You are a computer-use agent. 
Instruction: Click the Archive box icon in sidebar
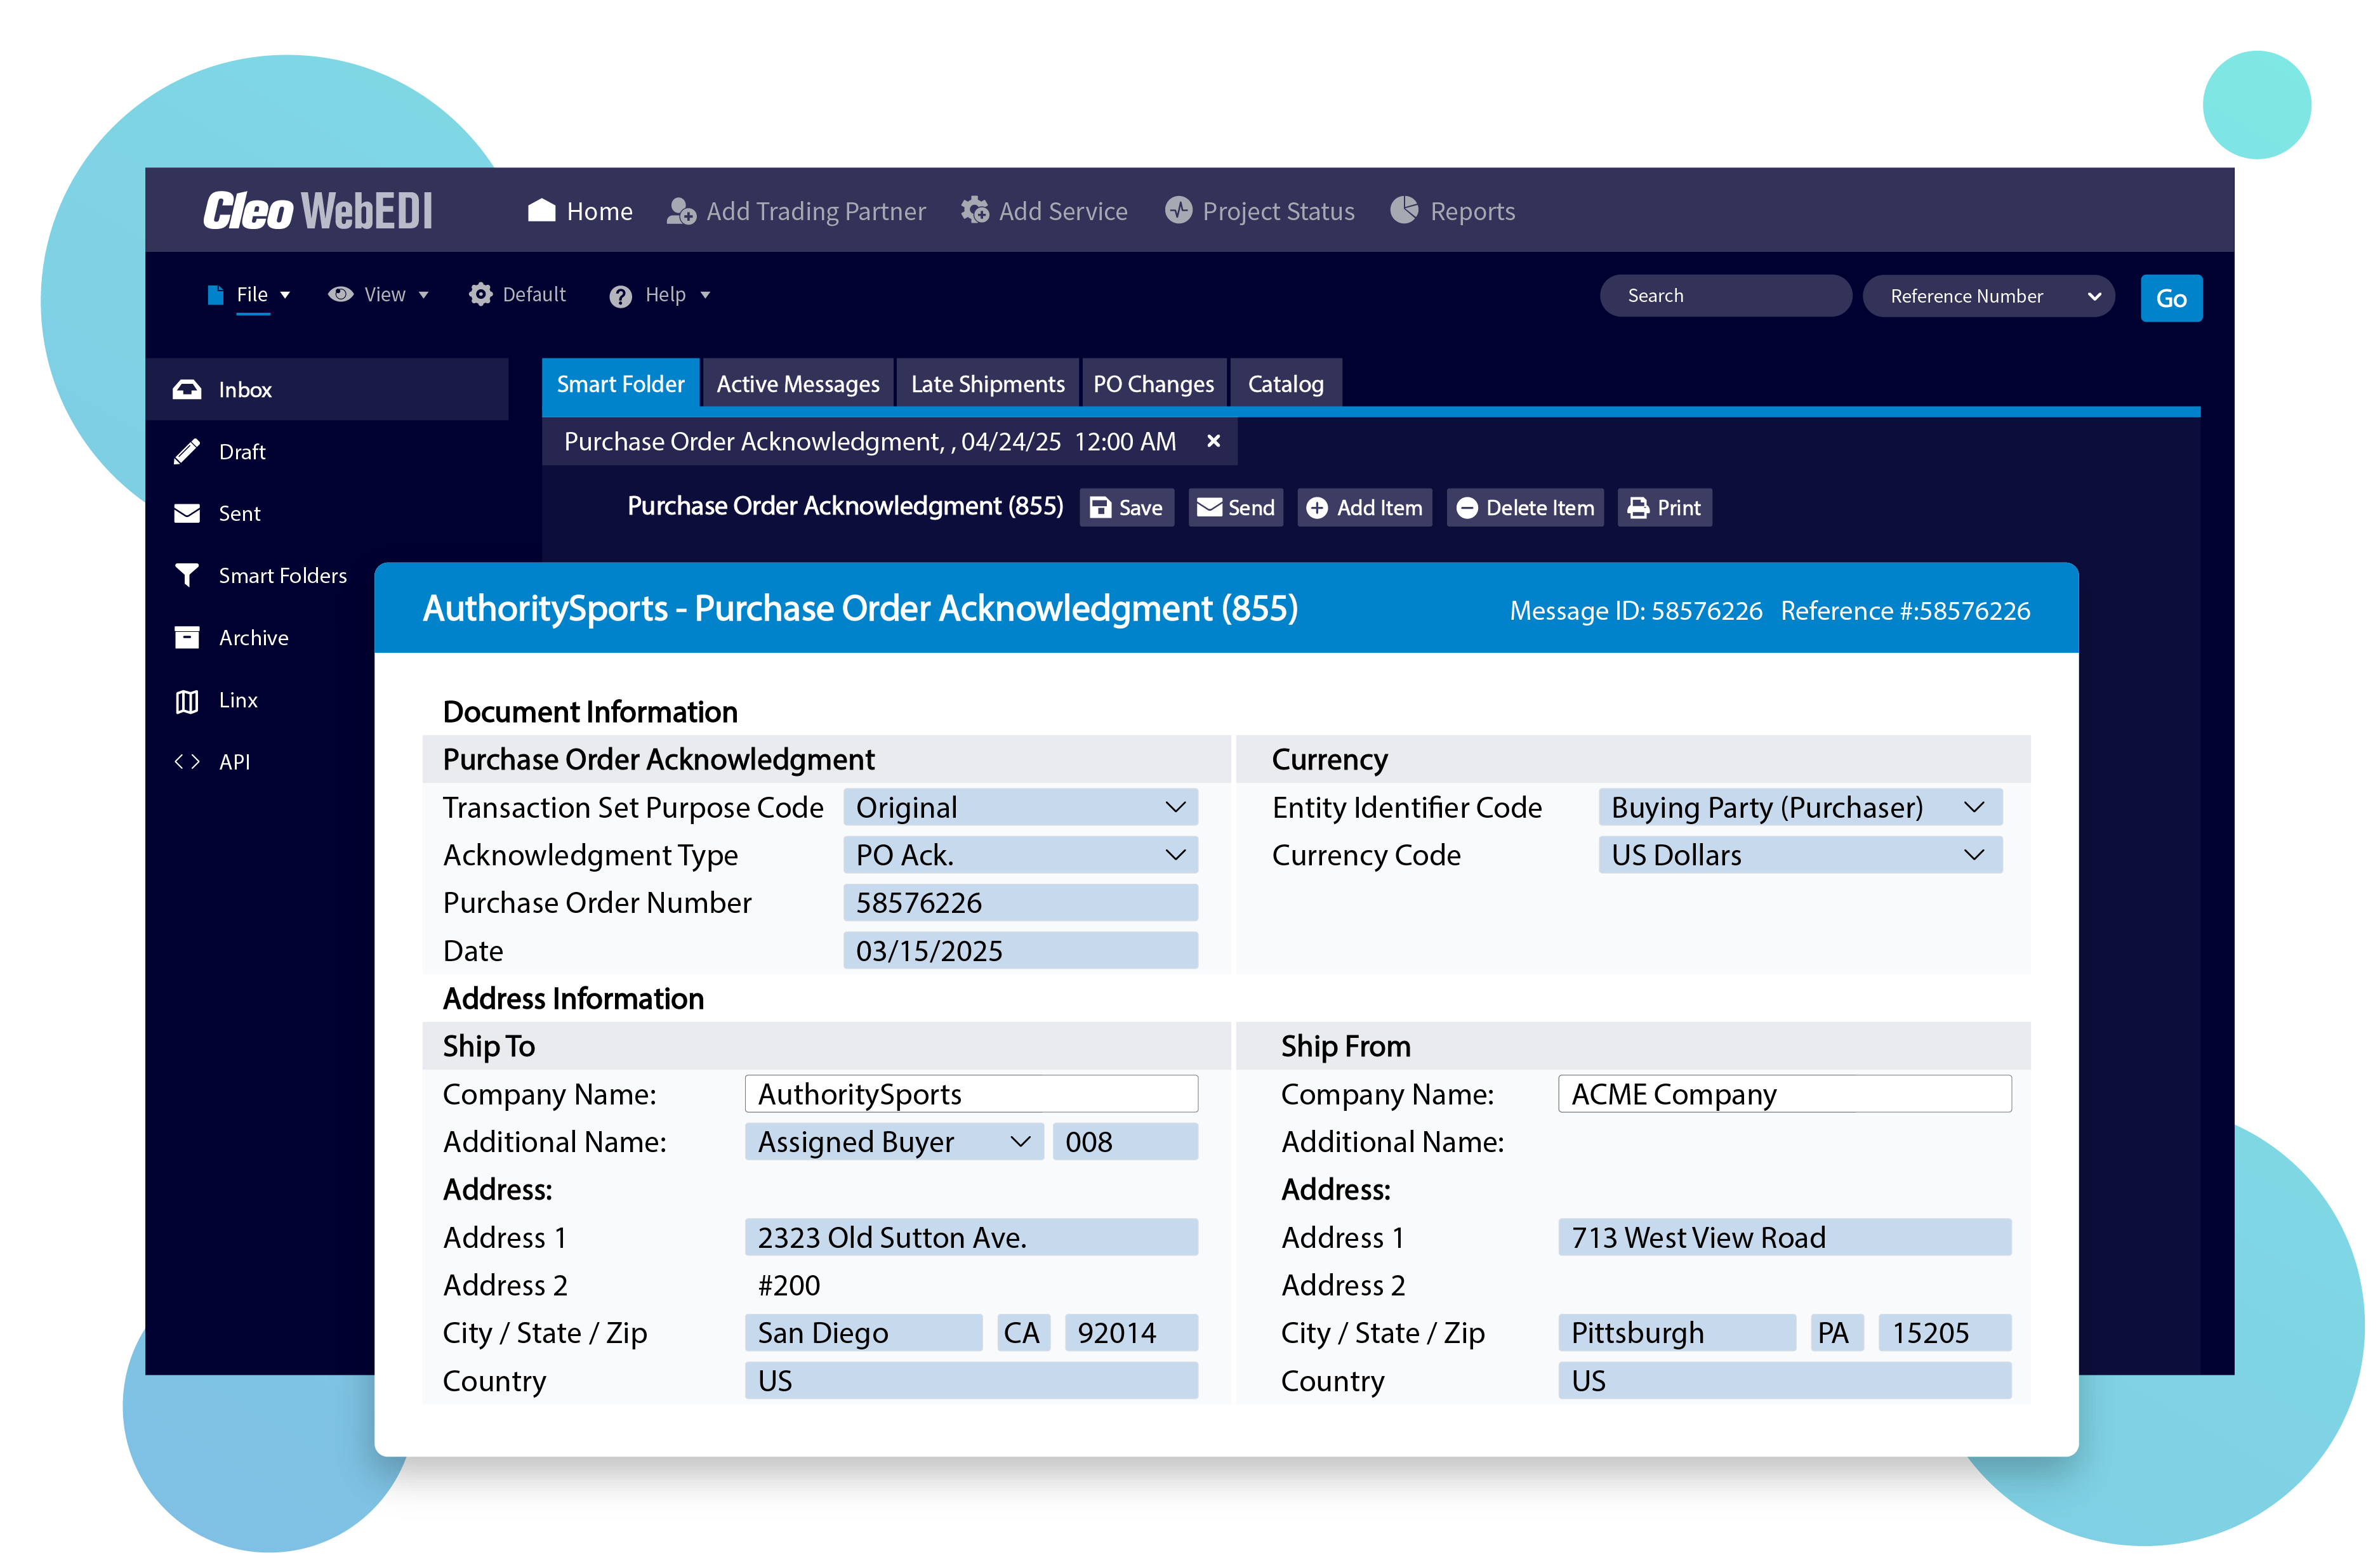(x=187, y=638)
